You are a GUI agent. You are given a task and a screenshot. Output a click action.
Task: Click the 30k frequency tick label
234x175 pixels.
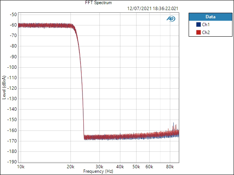coord(99,167)
